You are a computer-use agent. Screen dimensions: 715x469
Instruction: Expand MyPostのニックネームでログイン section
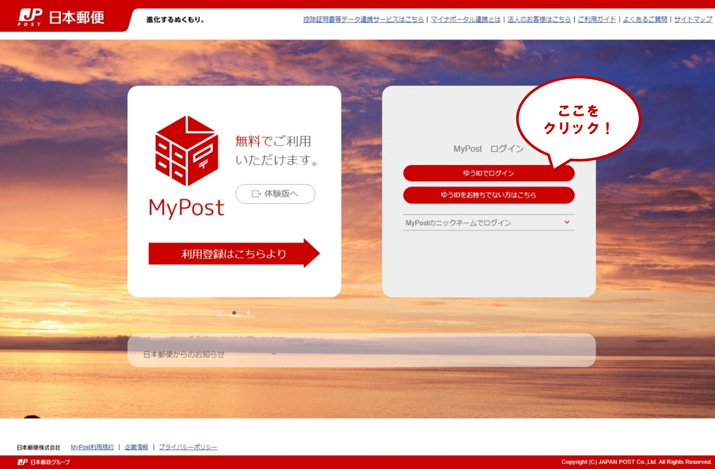(x=489, y=223)
